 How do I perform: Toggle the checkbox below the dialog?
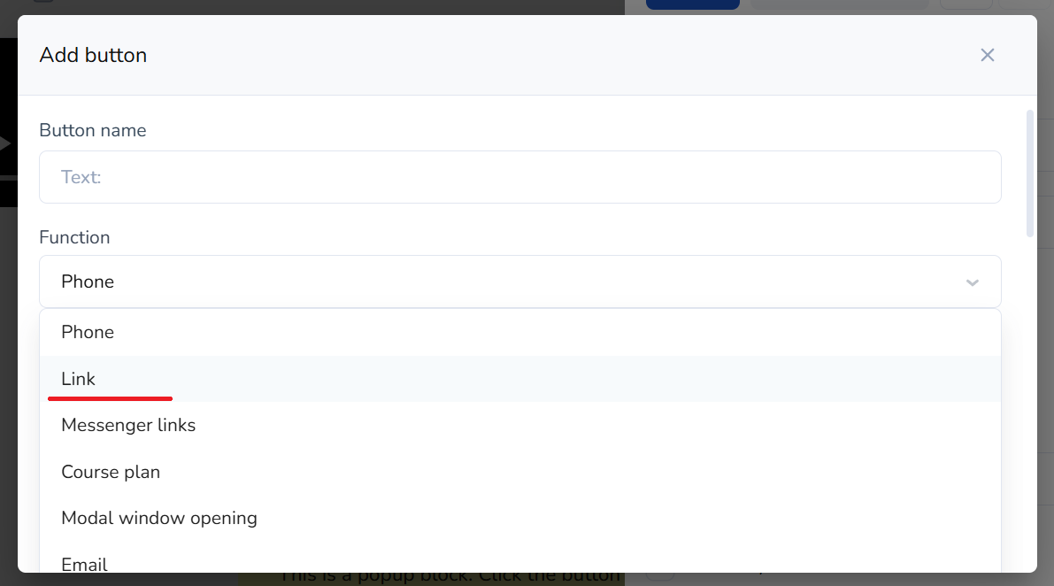(659, 577)
